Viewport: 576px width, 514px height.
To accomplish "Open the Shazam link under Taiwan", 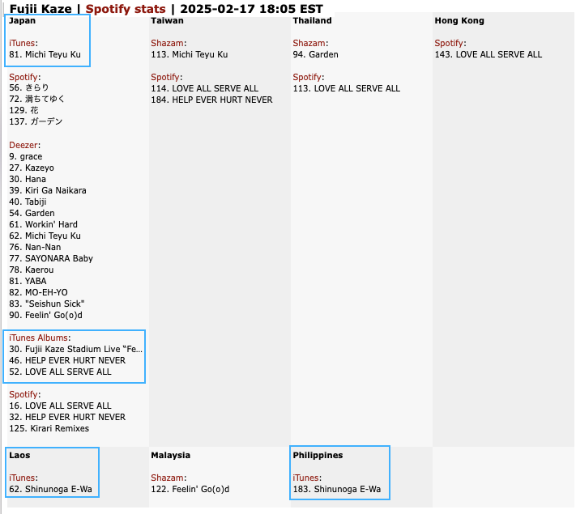I will tap(167, 43).
